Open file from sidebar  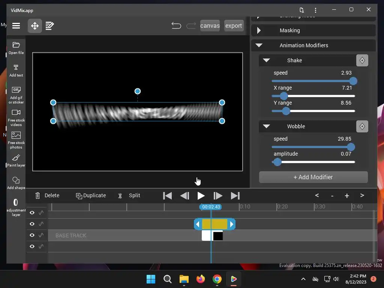point(16,48)
